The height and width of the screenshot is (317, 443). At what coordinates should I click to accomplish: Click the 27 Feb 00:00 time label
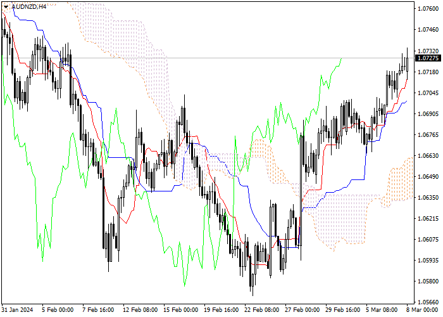point(303,310)
